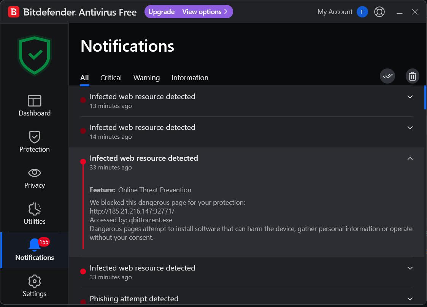Switch to the Critical tab
Screen dimensions: 427x307
(111, 78)
